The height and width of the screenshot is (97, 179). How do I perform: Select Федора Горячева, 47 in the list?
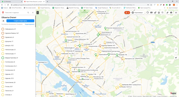[18, 58]
